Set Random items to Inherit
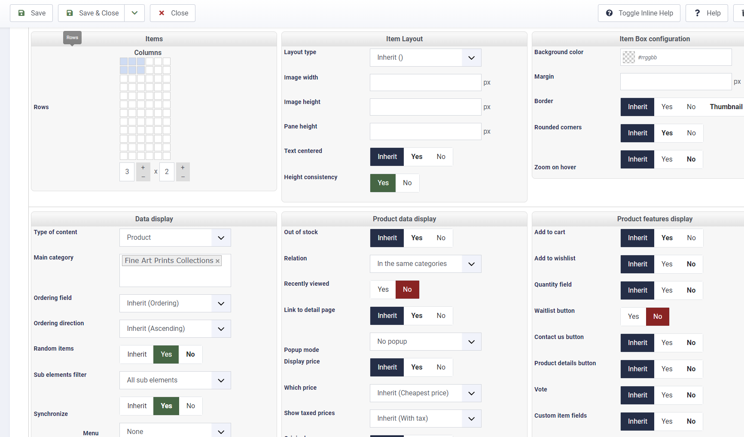Viewport: 744px width, 437px height. [x=137, y=354]
